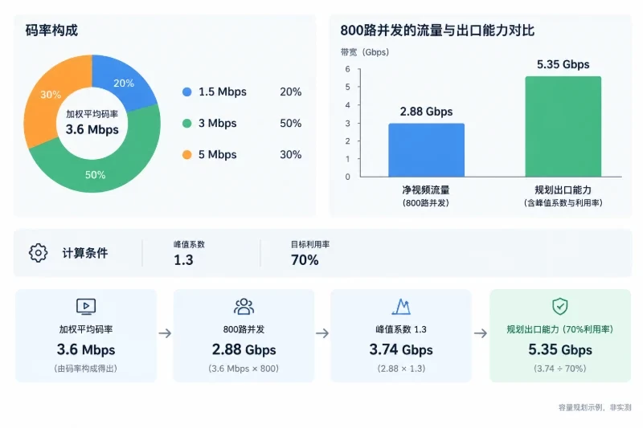The width and height of the screenshot is (643, 428).
Task: Click the (由码率构成得出) note
Action: [86, 369]
